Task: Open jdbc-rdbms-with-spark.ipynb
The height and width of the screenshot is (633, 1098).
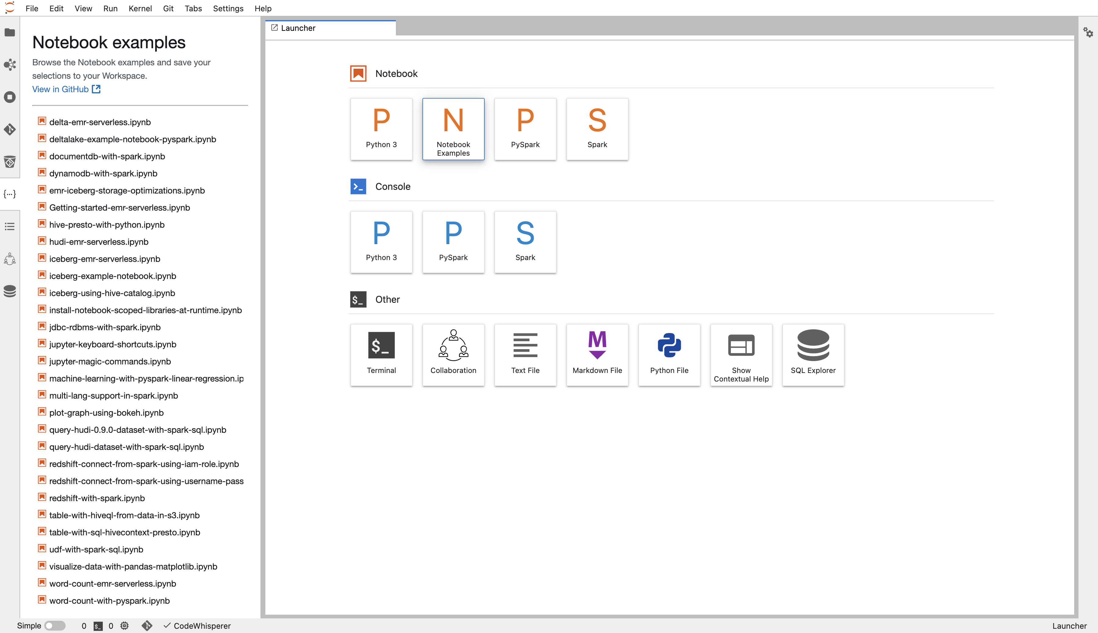Action: pyautogui.click(x=105, y=327)
